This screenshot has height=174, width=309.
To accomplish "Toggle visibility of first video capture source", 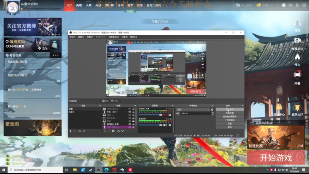I will pos(130,109).
